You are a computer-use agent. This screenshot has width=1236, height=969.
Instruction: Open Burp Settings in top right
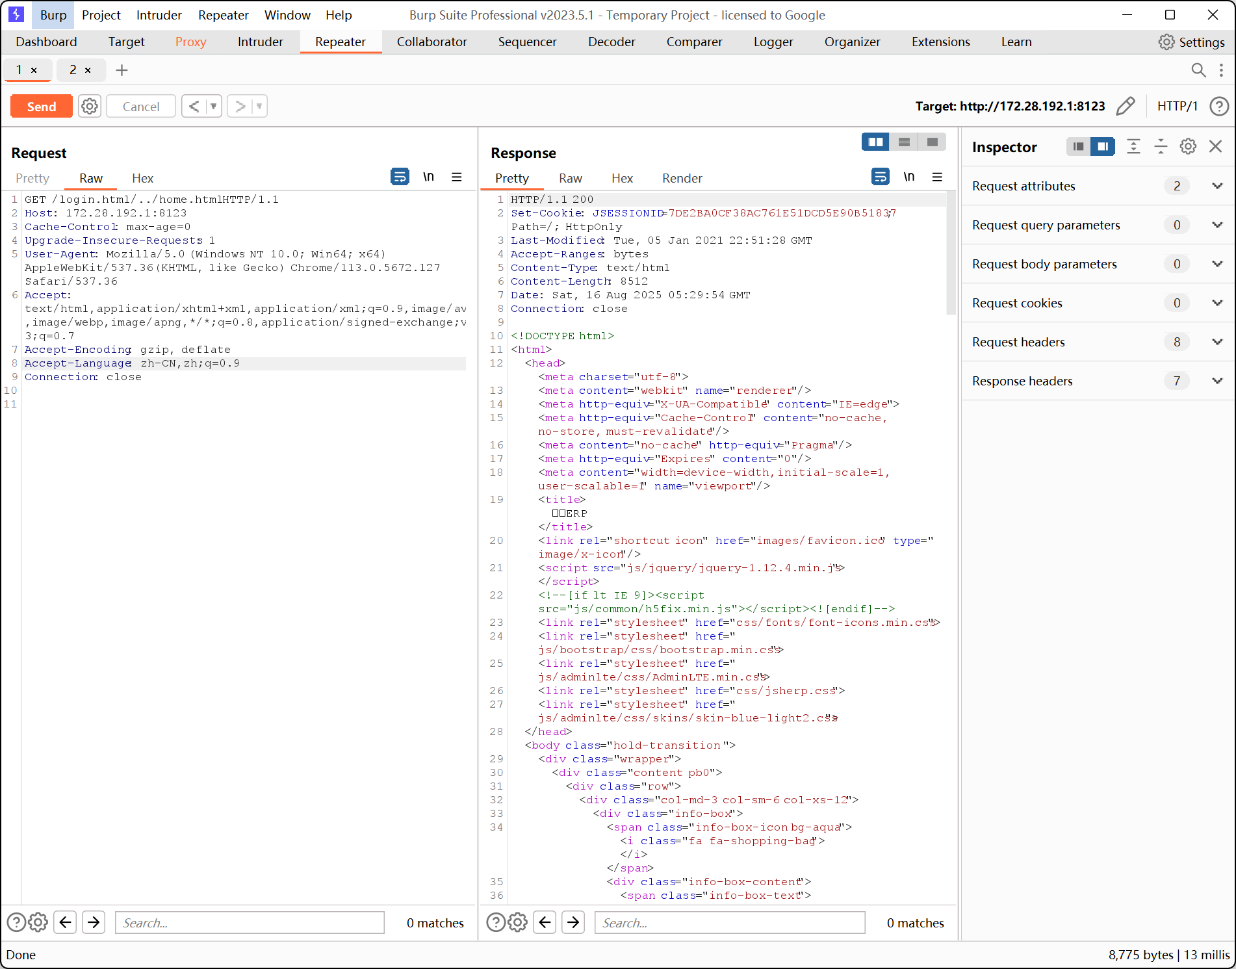(x=1191, y=42)
